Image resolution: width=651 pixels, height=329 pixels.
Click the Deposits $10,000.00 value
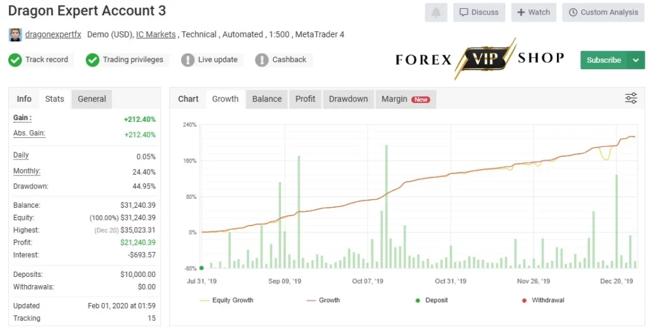click(138, 274)
